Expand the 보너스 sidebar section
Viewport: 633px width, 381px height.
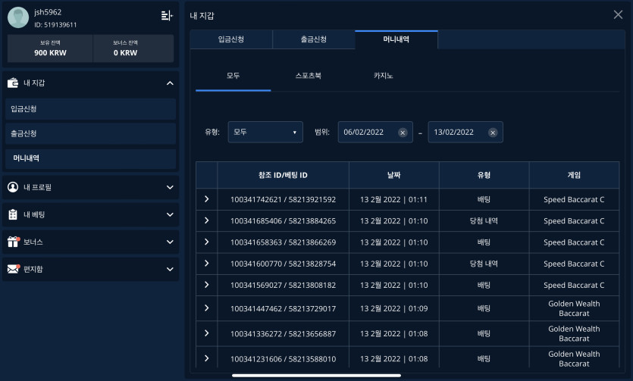[170, 242]
